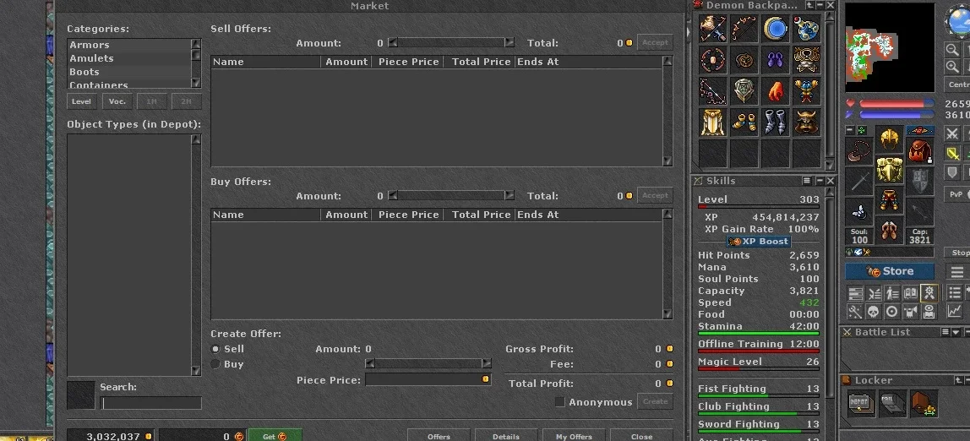Open the Skills panel options menu
Screen dimensions: 970x441
tap(807, 181)
